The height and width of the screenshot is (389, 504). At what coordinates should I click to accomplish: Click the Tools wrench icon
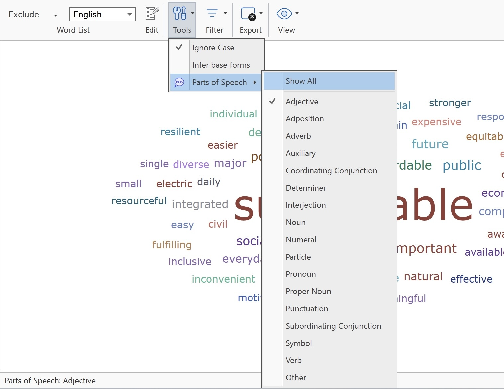[180, 13]
